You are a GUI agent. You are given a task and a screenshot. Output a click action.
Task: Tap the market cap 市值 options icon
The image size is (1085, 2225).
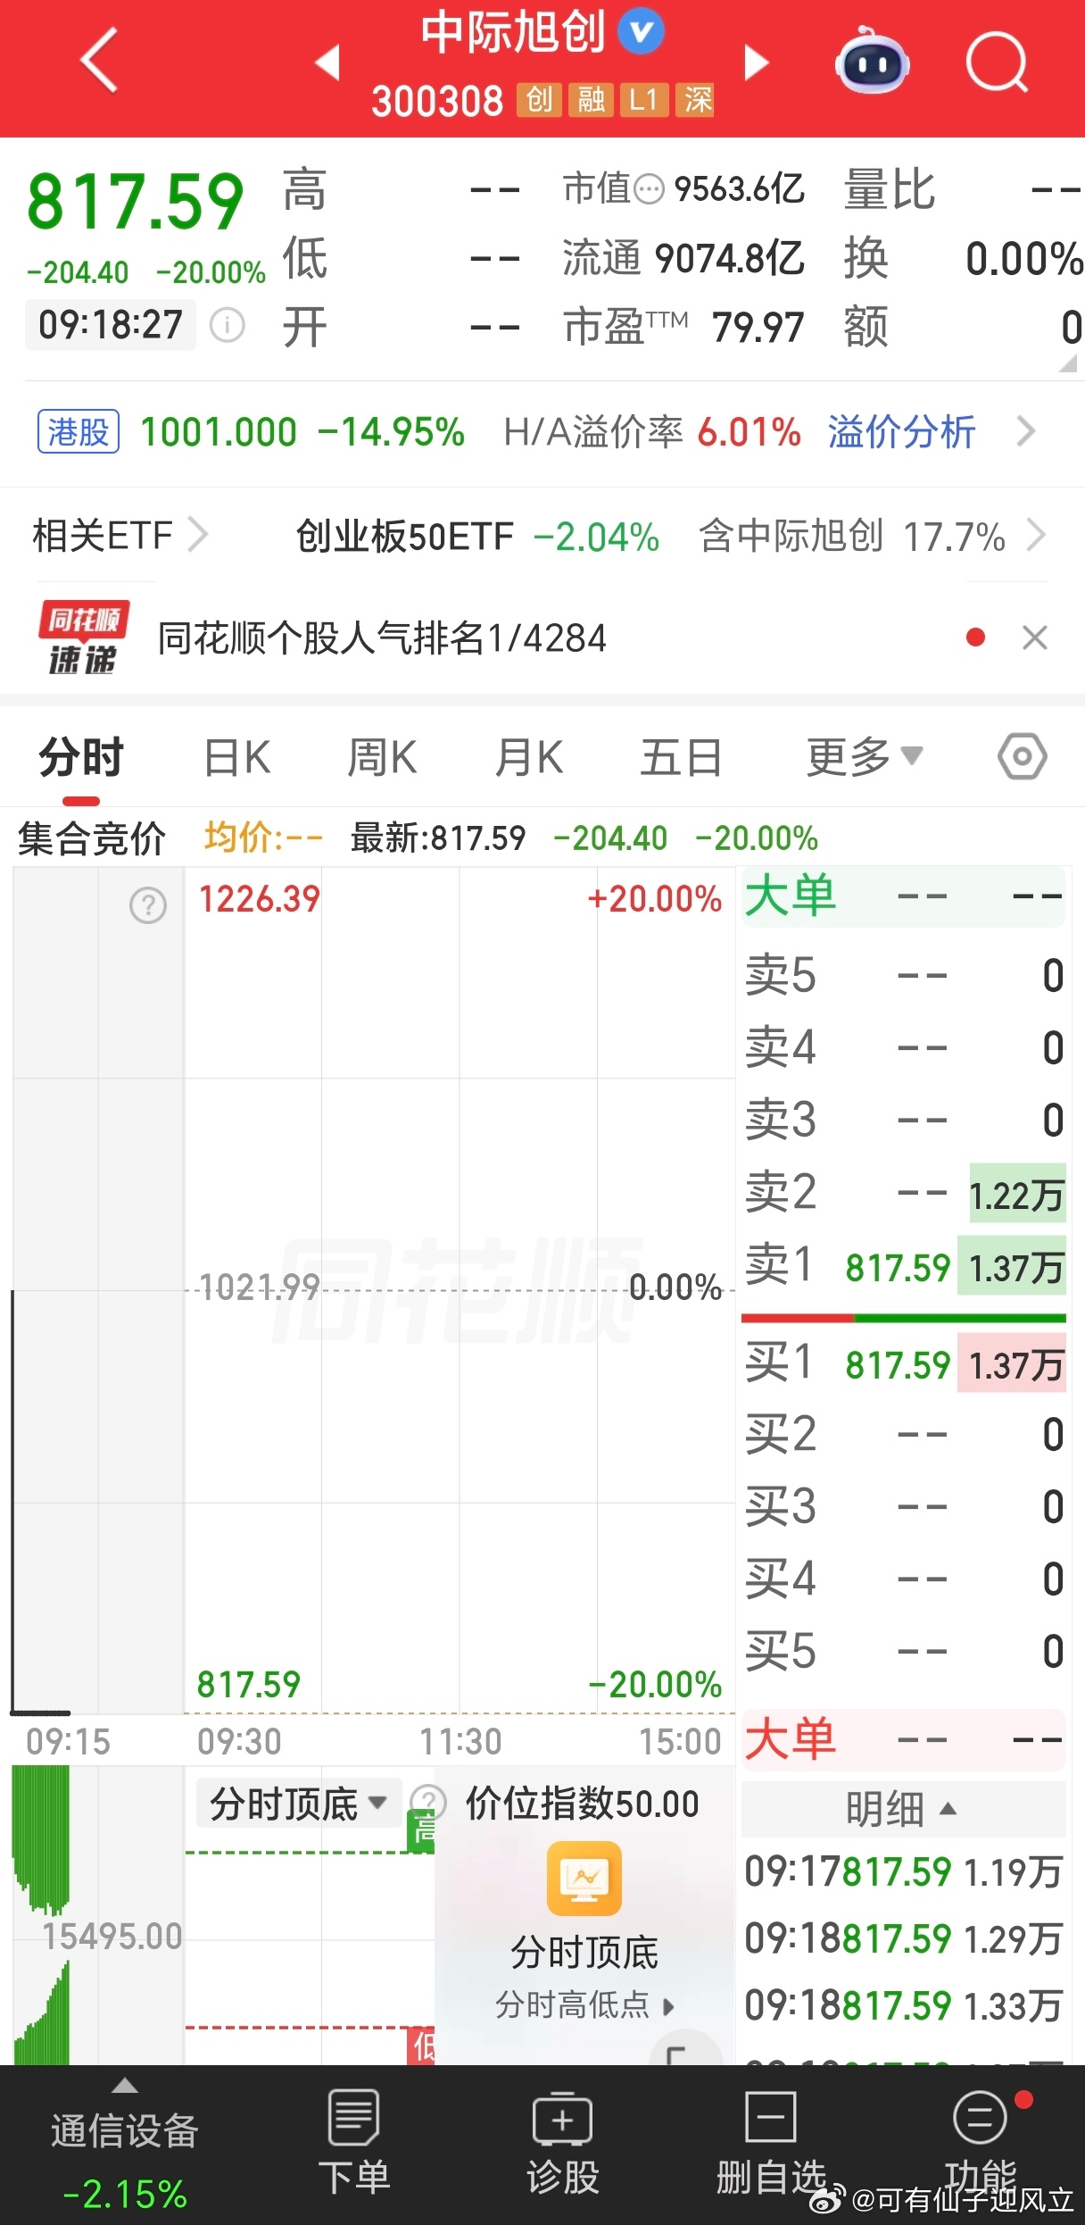[649, 188]
